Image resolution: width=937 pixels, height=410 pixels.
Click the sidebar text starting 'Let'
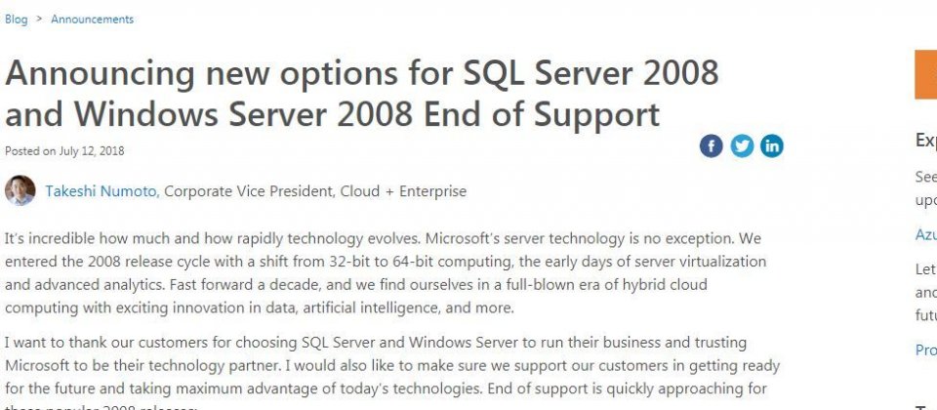coord(925,292)
